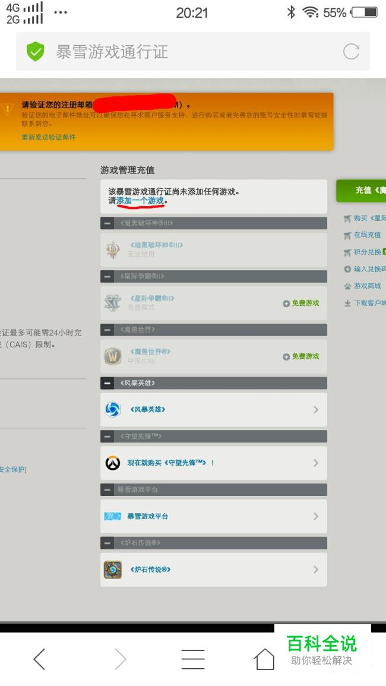Viewport: 386px width, 686px height.
Task: Collapse the 暴雪游戏平台 section
Action: tap(107, 490)
